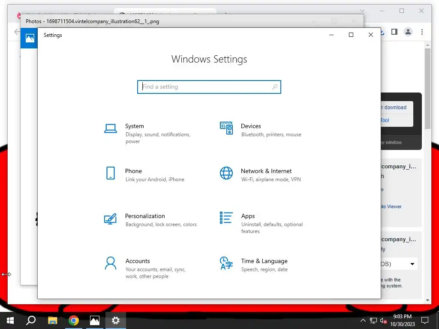439x329 pixels.
Task: Open Devices settings keyboard-speaker icon
Action: coord(226,128)
